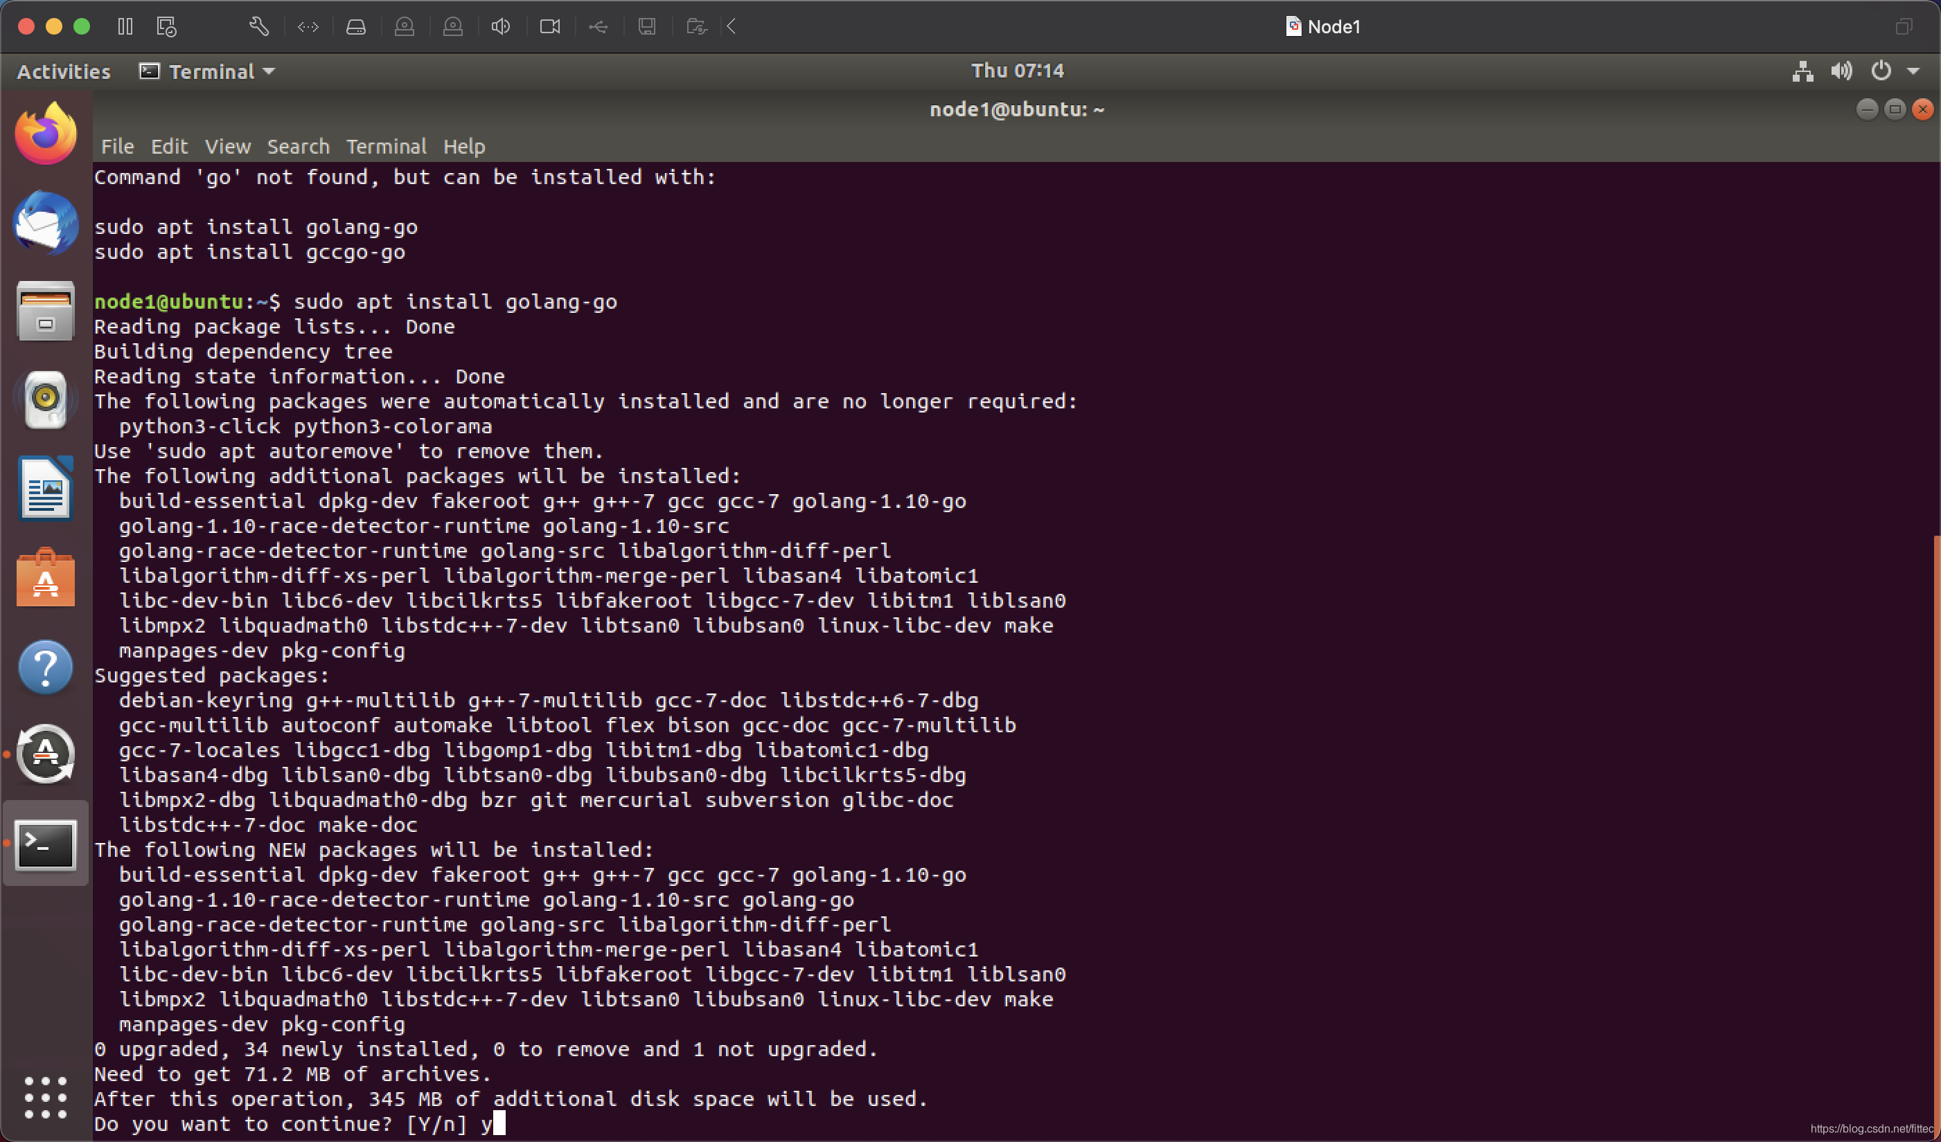The width and height of the screenshot is (1941, 1142).
Task: Open the View menu
Action: [x=227, y=146]
